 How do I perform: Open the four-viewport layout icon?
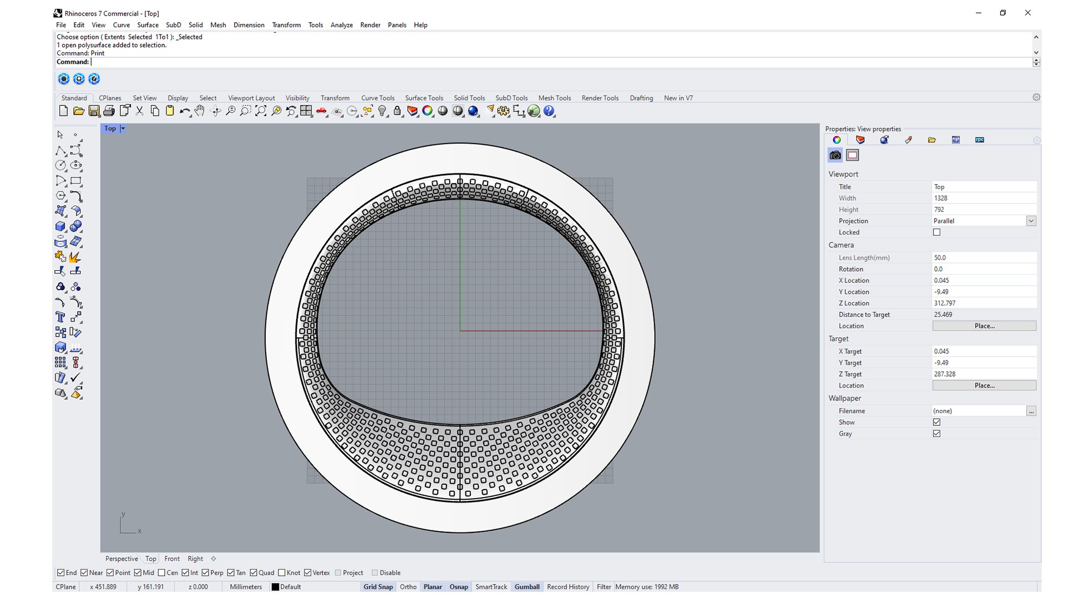pos(306,111)
